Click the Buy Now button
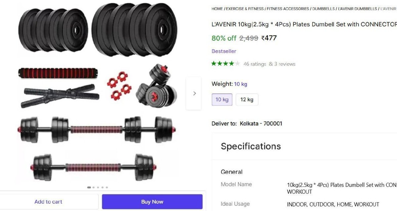 click(152, 202)
